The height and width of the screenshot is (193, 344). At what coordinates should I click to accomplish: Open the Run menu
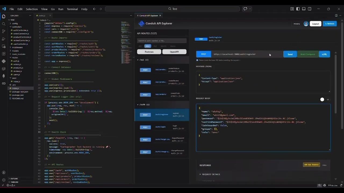pyautogui.click(x=61, y=9)
